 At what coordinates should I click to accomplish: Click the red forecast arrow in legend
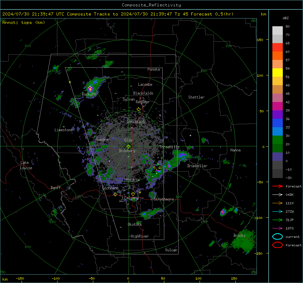[277, 186]
